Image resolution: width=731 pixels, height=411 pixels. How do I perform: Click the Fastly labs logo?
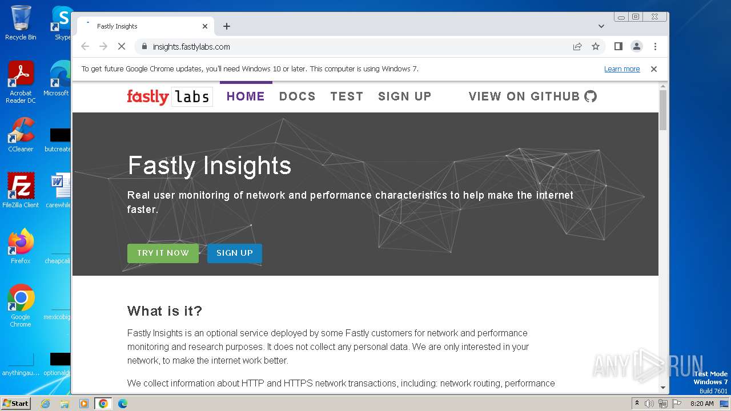tap(170, 96)
